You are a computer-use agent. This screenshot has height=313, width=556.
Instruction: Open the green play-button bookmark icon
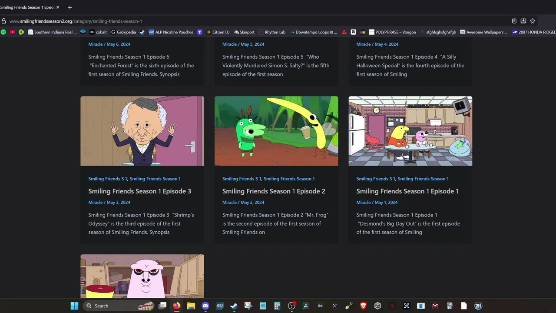pyautogui.click(x=21, y=32)
